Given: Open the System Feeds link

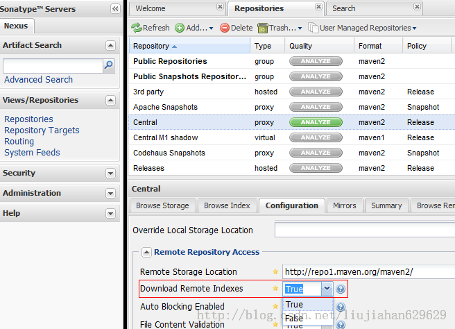Looking at the screenshot, I should click(32, 153).
